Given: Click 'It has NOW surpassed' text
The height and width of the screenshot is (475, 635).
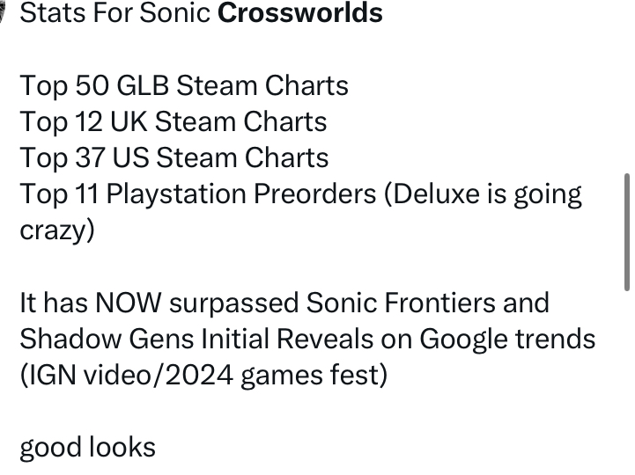Looking at the screenshot, I should [x=159, y=303].
